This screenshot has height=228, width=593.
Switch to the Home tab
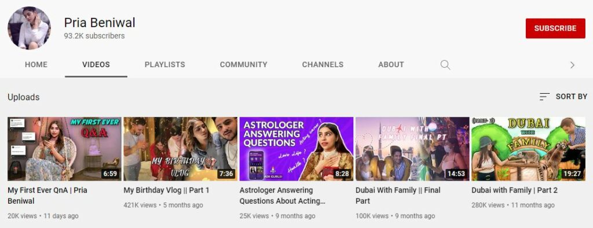click(x=36, y=65)
